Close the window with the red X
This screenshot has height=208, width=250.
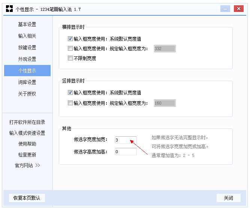click(x=238, y=9)
